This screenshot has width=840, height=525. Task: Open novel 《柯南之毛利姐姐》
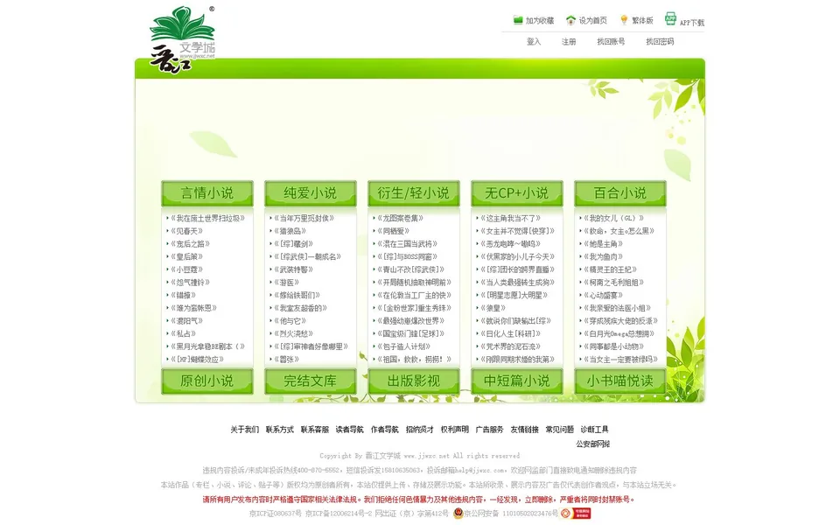point(614,283)
